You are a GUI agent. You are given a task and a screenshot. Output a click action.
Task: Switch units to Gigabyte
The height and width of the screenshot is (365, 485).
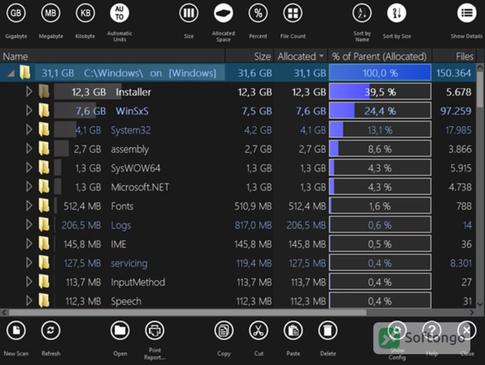[16, 13]
